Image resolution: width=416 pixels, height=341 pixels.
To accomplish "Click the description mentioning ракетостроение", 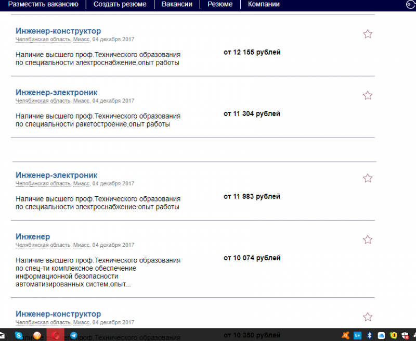I will (x=98, y=120).
